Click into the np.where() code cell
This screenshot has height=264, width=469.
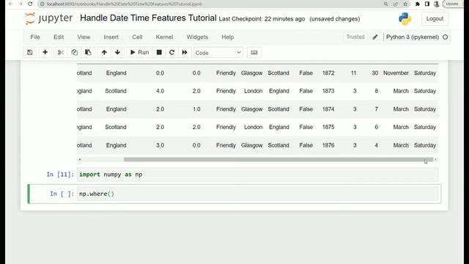pyautogui.click(x=257, y=194)
